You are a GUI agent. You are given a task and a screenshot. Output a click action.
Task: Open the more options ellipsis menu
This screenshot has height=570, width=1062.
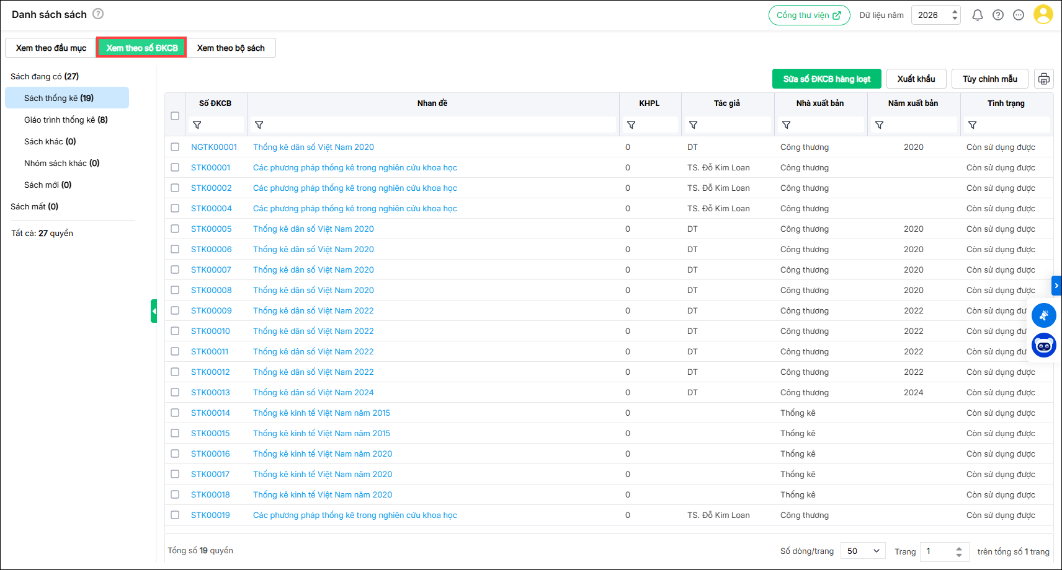click(x=1018, y=15)
